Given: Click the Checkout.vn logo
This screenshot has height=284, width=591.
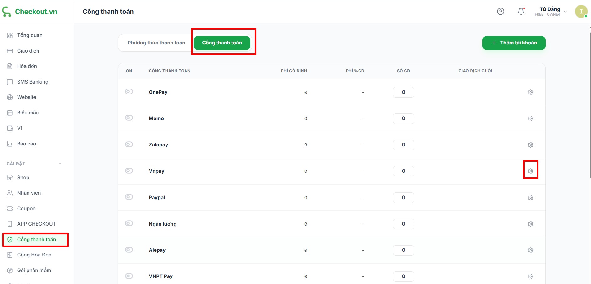Looking at the screenshot, I should point(30,12).
